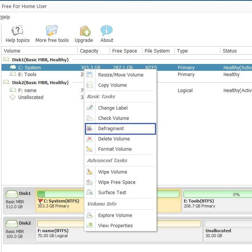Screen dimensions: 252x252
Task: Select Check Volume in the context menu
Action: 121,118
